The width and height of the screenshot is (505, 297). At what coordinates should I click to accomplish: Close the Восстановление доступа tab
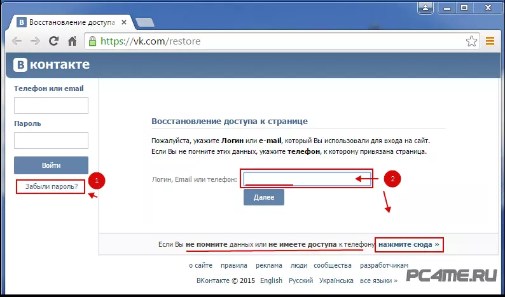pos(124,22)
